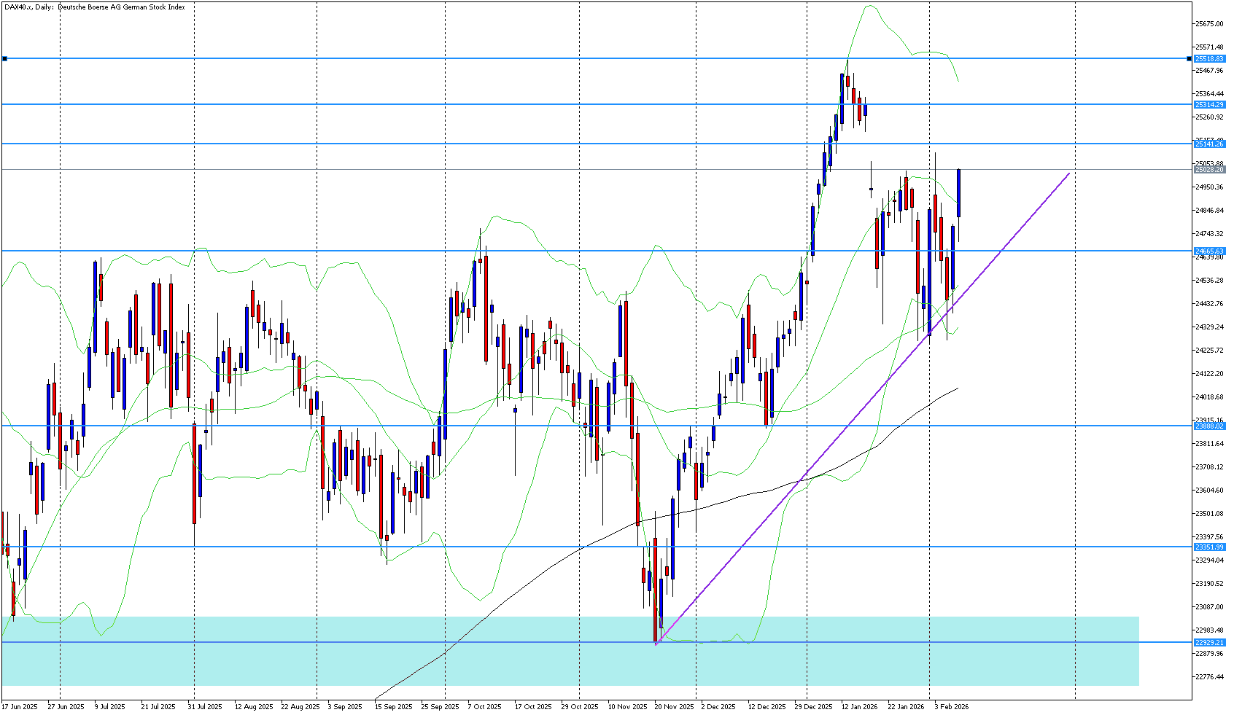Viewport: 1234px width, 715px height.
Task: Click the 9 Jul 2025 date label
Action: tap(110, 707)
